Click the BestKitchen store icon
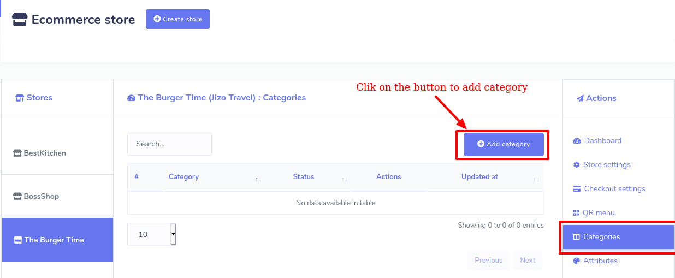Image resolution: width=675 pixels, height=278 pixels. (x=17, y=153)
